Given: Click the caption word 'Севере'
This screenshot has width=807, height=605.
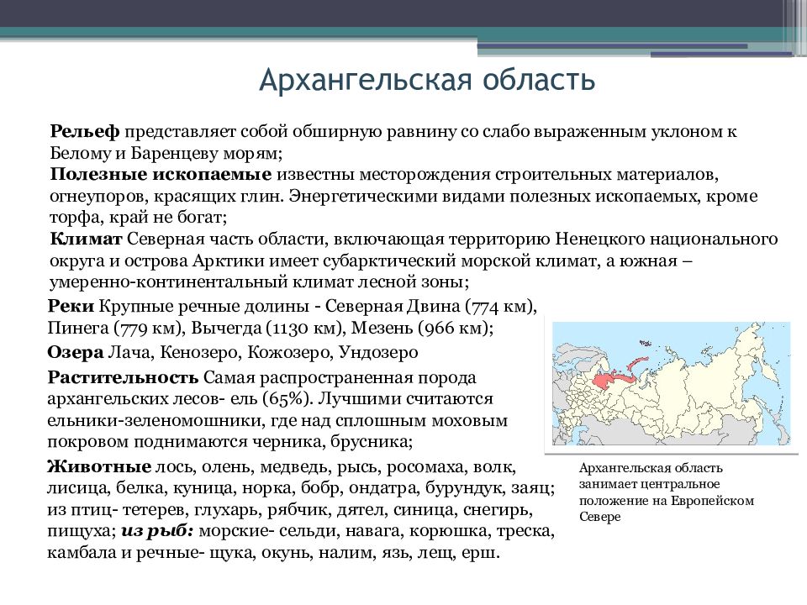Looking at the screenshot, I should [600, 517].
